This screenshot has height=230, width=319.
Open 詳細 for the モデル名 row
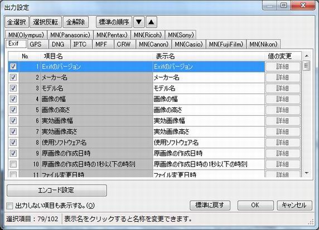pos(283,88)
